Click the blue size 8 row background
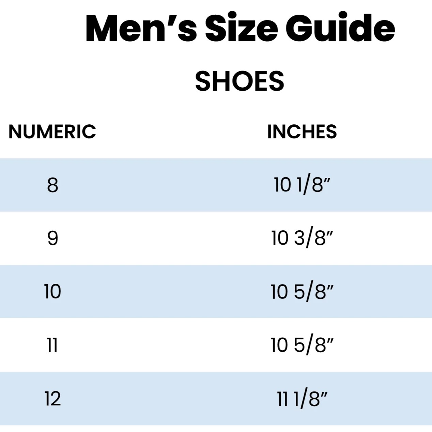Image resolution: width=432 pixels, height=432 pixels. tap(216, 185)
